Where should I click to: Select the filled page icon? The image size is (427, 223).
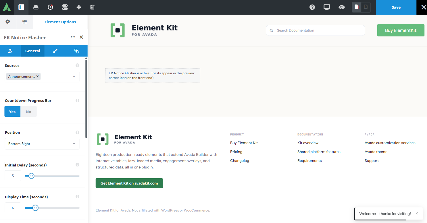pyautogui.click(x=357, y=7)
